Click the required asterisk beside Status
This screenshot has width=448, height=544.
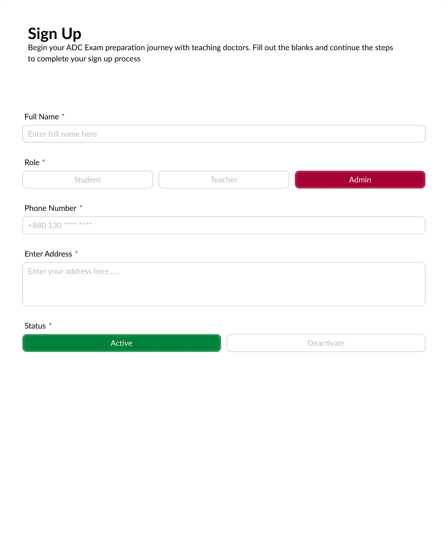[x=50, y=325]
